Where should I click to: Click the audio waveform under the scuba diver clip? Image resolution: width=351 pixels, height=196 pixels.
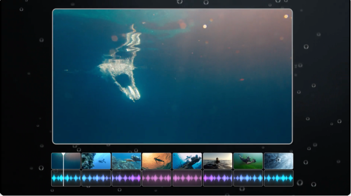[127, 178]
